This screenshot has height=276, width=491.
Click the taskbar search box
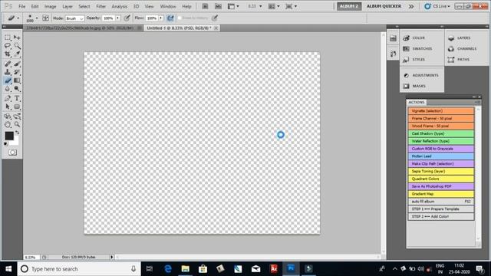[79, 269]
